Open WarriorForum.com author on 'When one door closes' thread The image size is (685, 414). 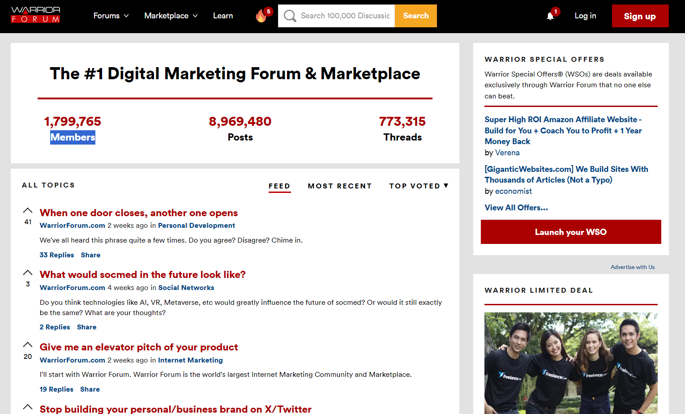73,226
